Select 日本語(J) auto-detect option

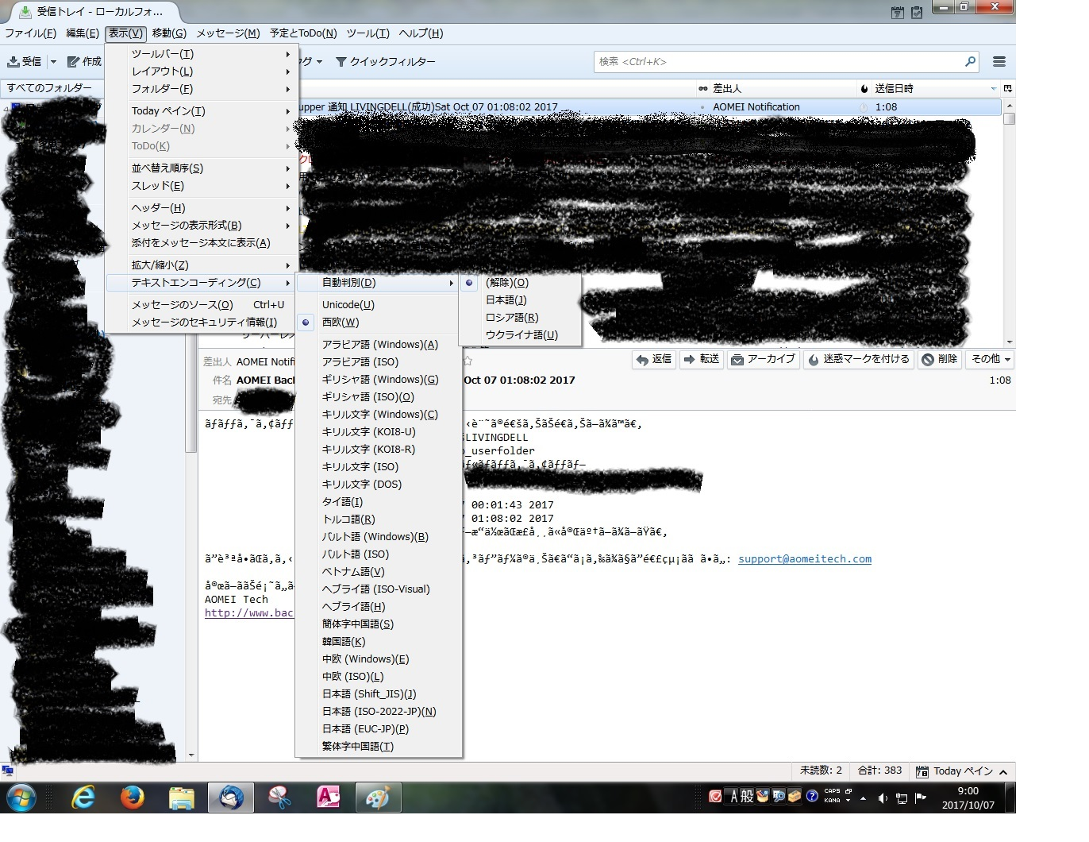pyautogui.click(x=506, y=300)
